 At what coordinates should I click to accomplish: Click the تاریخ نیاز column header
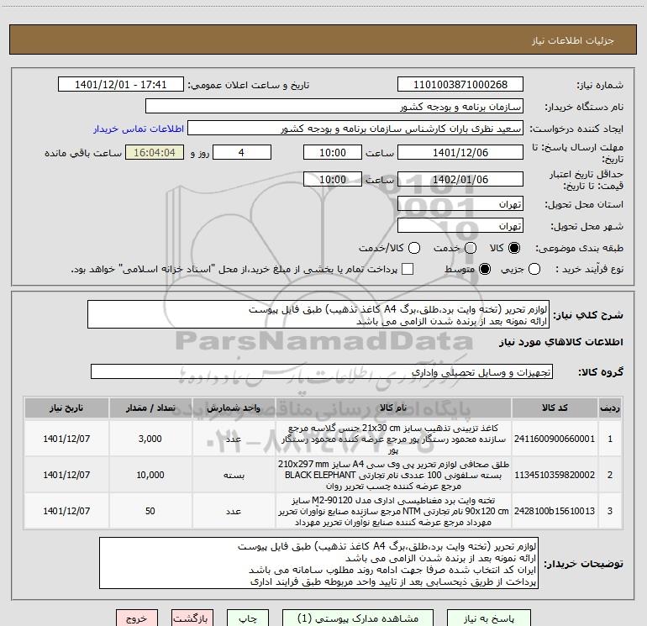coord(66,408)
